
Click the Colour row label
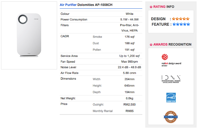[x=65, y=14]
